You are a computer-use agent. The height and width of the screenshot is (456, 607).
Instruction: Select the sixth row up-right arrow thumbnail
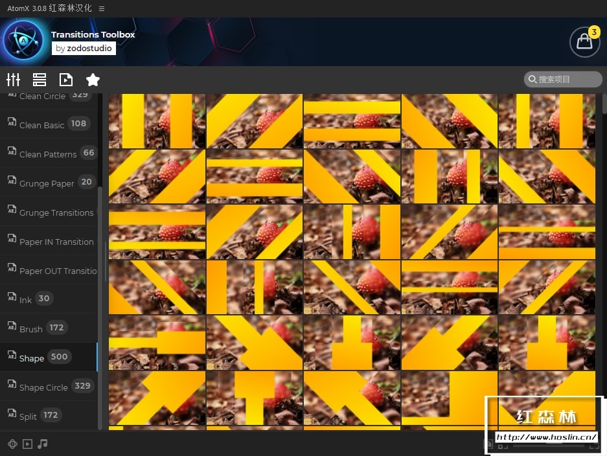pos(157,398)
